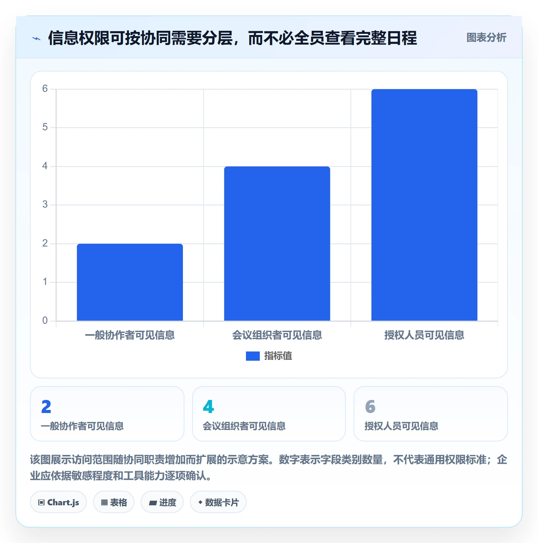Viewport: 538px width, 543px height.
Task: Click the y-axis tick label 6
Action: (x=45, y=89)
